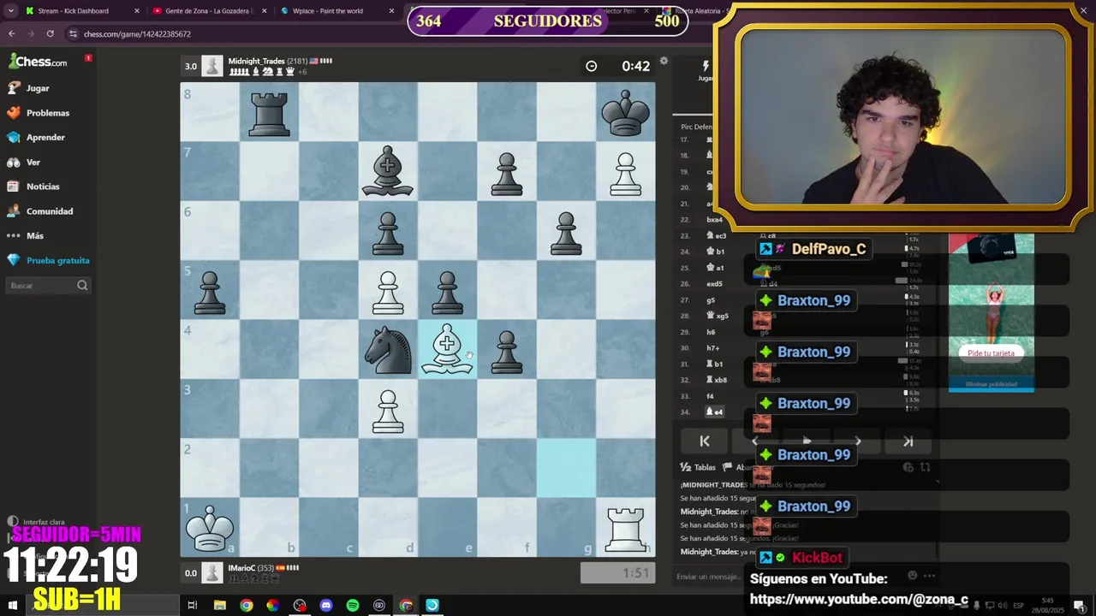The image size is (1096, 616).
Task: Select move f4 in the move list
Action: pyautogui.click(x=711, y=396)
